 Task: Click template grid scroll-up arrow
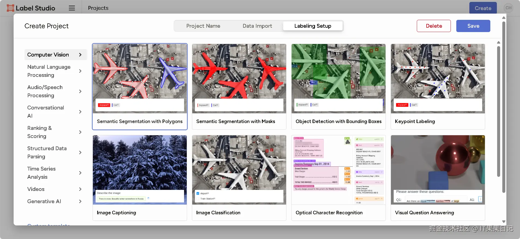(498, 42)
